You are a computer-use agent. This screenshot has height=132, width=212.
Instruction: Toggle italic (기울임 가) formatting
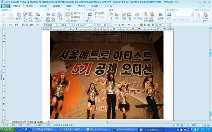tap(119, 25)
